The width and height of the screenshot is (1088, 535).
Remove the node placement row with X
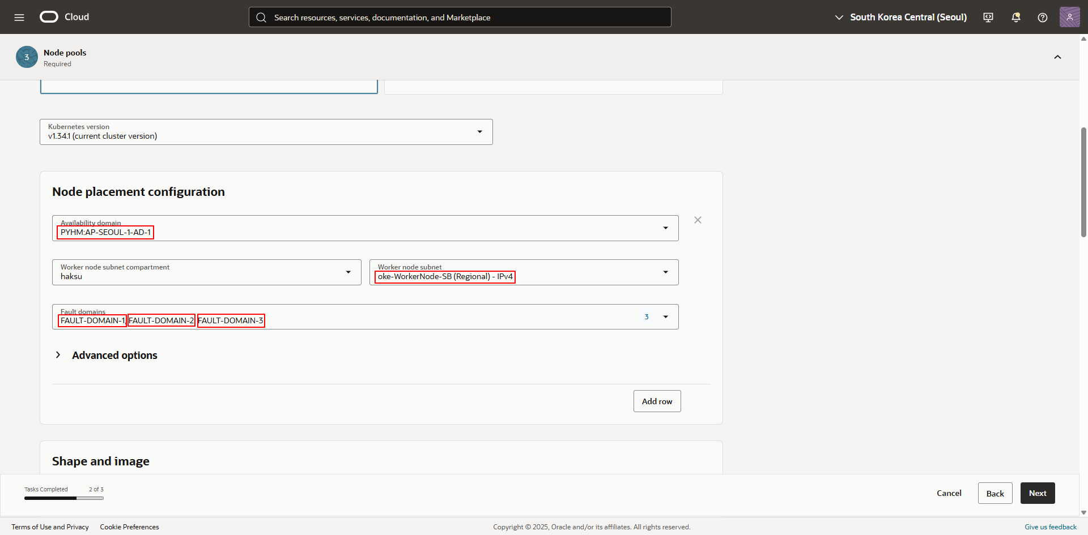coord(698,220)
